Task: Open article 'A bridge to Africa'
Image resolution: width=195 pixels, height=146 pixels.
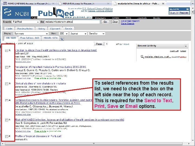Action: tap(56, 50)
